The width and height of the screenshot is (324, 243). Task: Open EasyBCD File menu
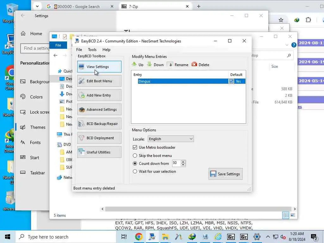pyautogui.click(x=79, y=50)
